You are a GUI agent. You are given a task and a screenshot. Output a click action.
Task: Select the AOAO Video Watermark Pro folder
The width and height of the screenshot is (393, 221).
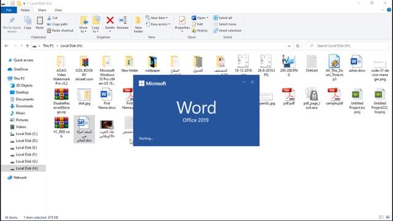pyautogui.click(x=61, y=70)
